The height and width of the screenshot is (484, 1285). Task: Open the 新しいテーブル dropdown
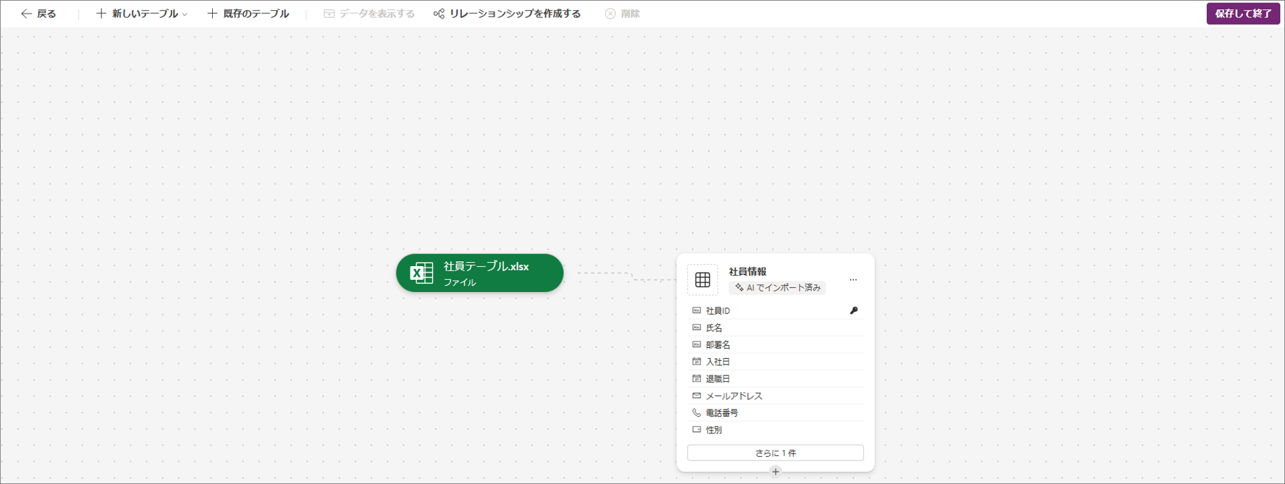pyautogui.click(x=141, y=14)
